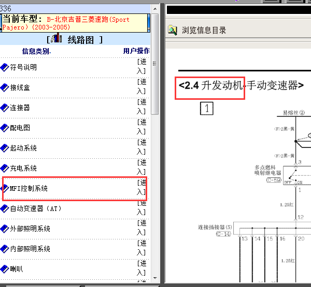Click the left panel scrollbar thumb
The width and height of the screenshot is (311, 287).
[154, 64]
